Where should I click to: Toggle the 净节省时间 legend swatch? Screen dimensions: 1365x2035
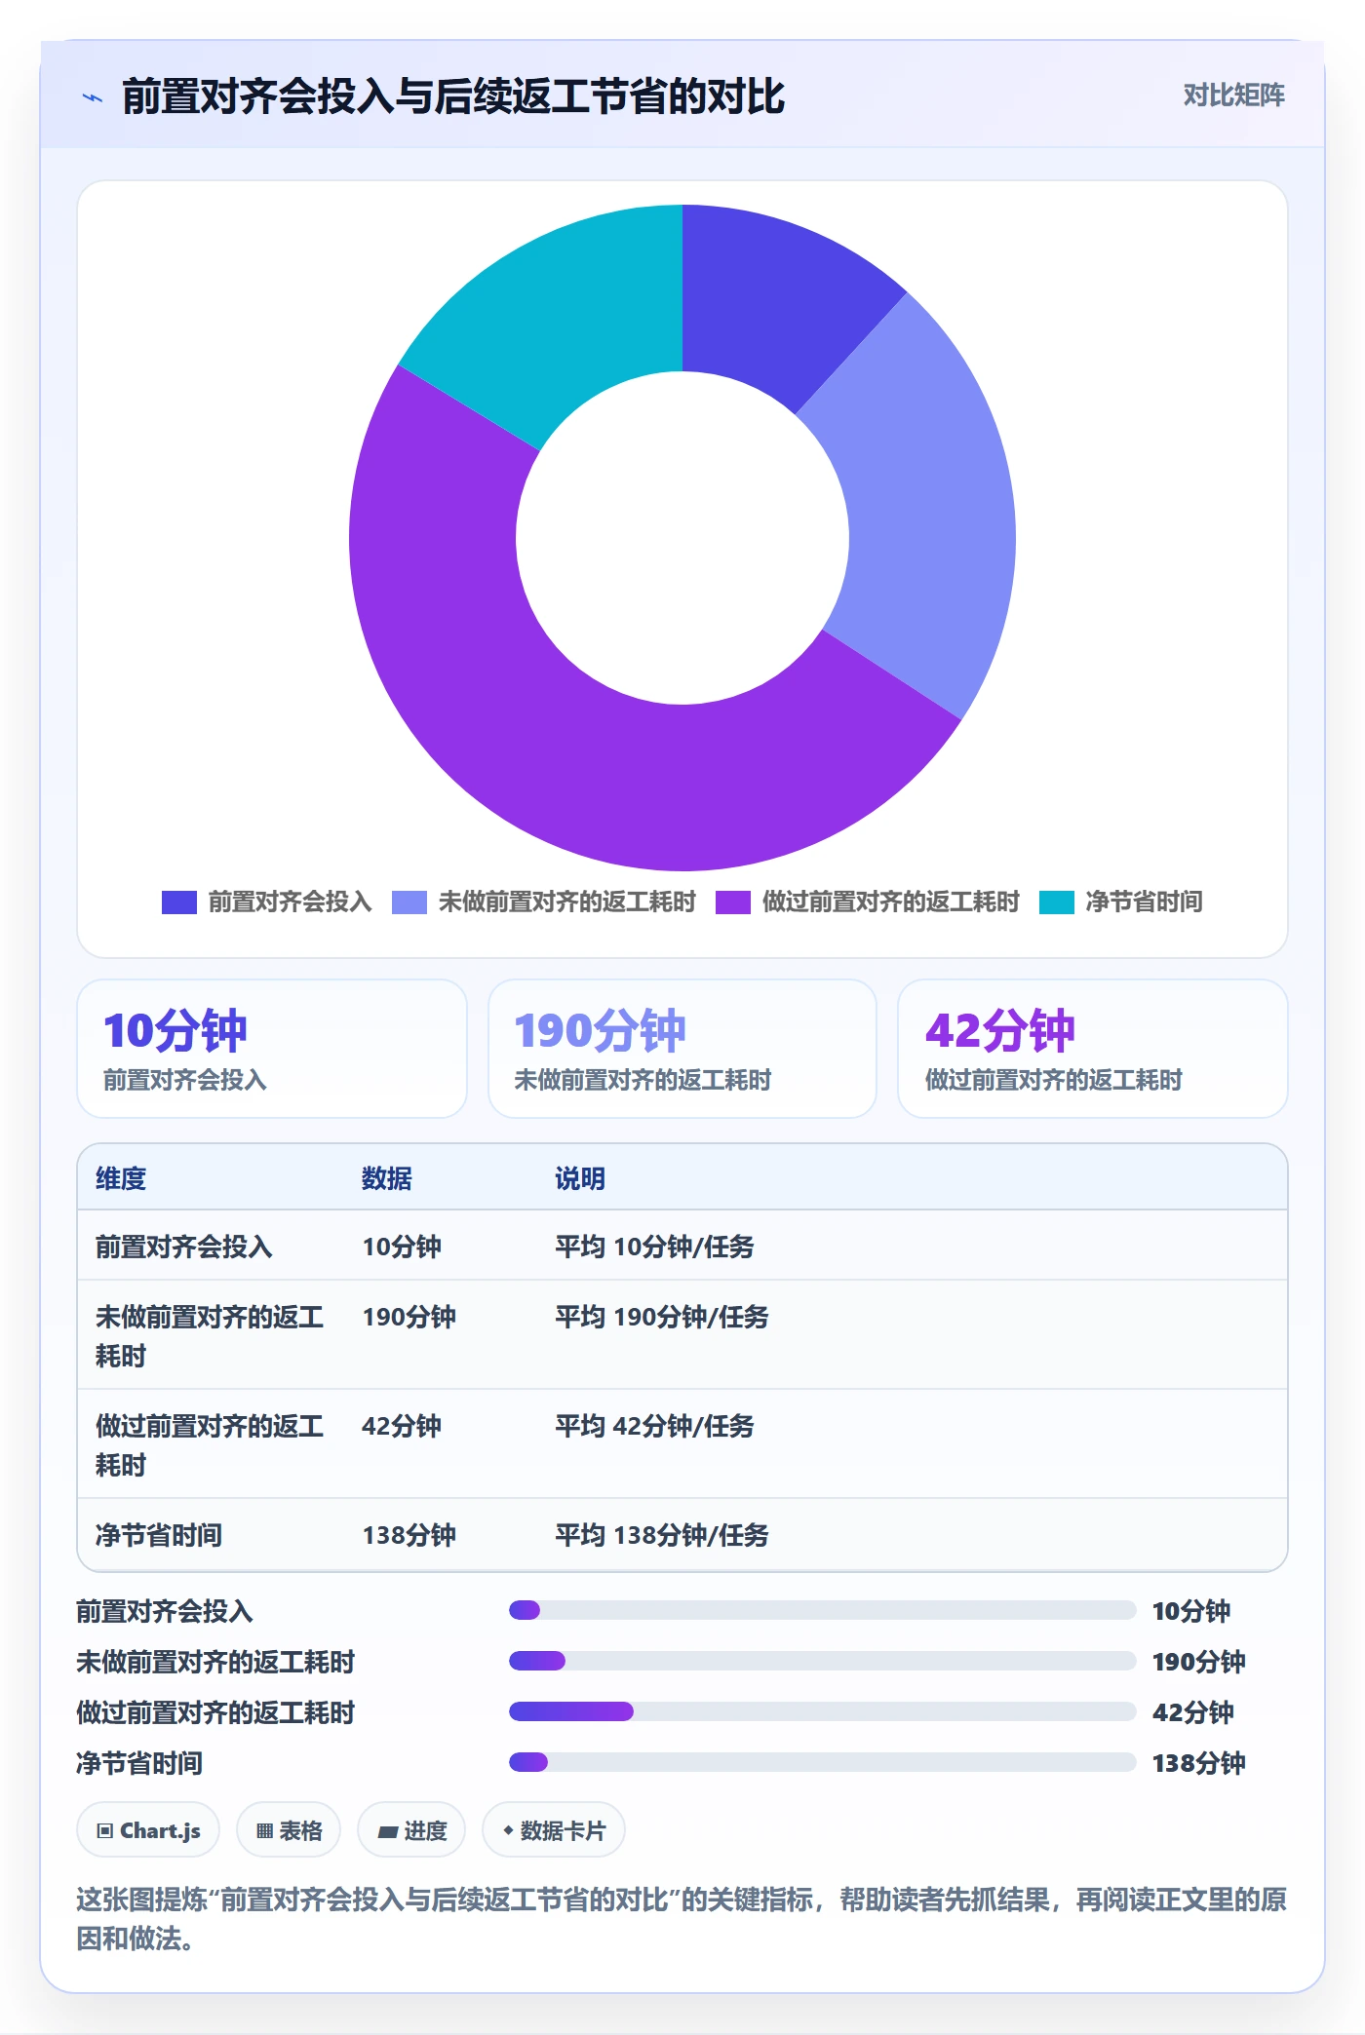(x=1057, y=902)
